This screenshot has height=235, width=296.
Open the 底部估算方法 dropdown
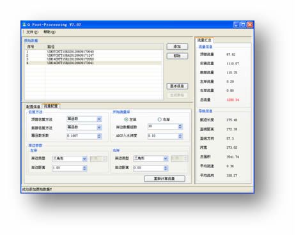99,128
